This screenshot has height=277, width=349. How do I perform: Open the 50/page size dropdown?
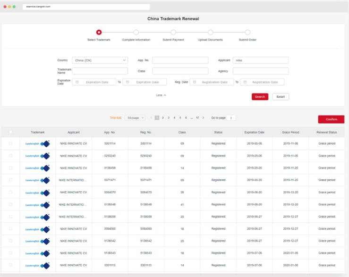tap(135, 118)
